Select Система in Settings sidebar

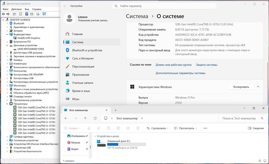click(x=92, y=42)
